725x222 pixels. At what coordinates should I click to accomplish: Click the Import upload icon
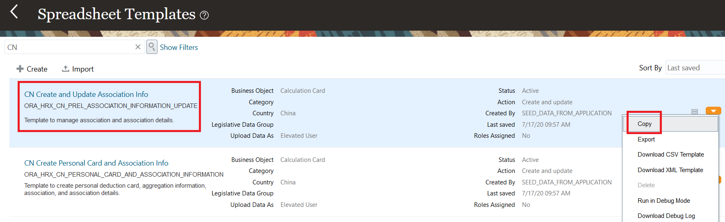pos(65,69)
